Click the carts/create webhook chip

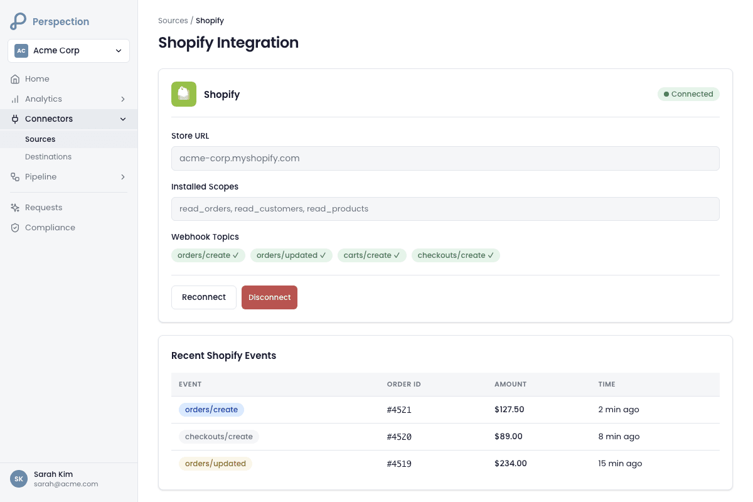pos(372,255)
